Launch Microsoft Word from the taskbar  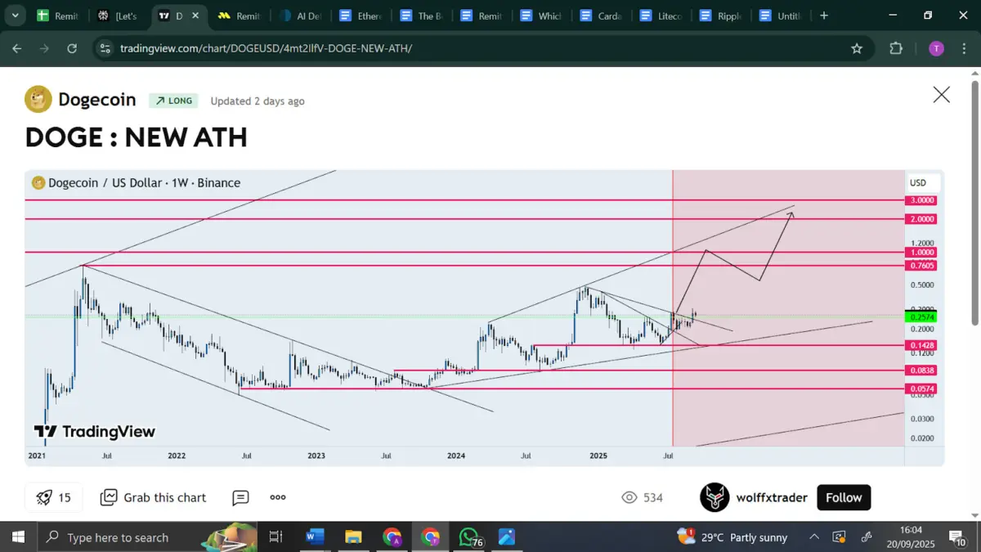tap(315, 537)
